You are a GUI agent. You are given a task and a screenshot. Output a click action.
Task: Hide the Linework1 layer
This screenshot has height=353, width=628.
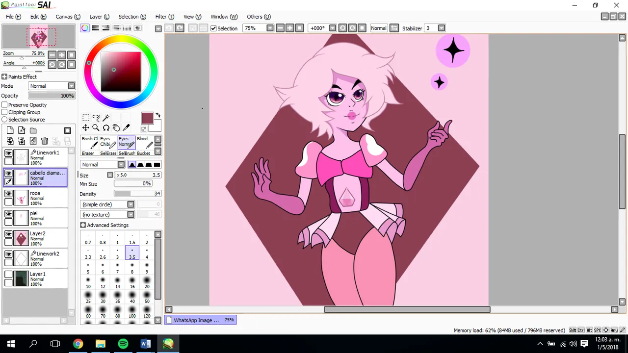point(8,153)
